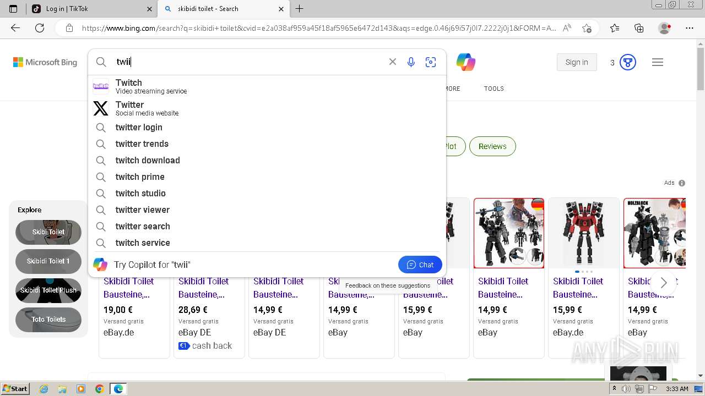This screenshot has width=705, height=396.
Task: Choose the 'twitter search' suggestion
Action: 267,226
